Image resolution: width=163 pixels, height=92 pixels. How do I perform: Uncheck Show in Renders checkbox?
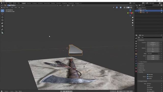point(147,78)
